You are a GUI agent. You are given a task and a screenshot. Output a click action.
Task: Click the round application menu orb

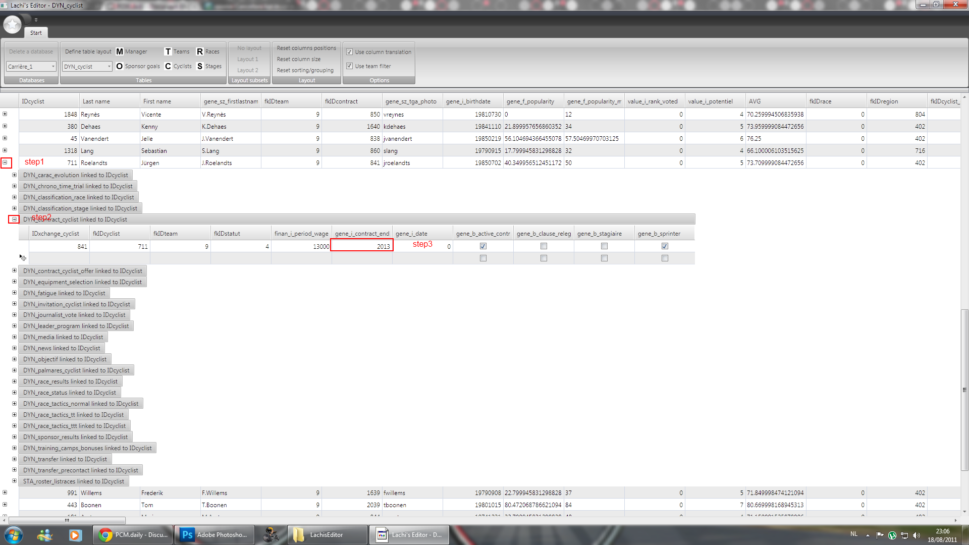12,24
